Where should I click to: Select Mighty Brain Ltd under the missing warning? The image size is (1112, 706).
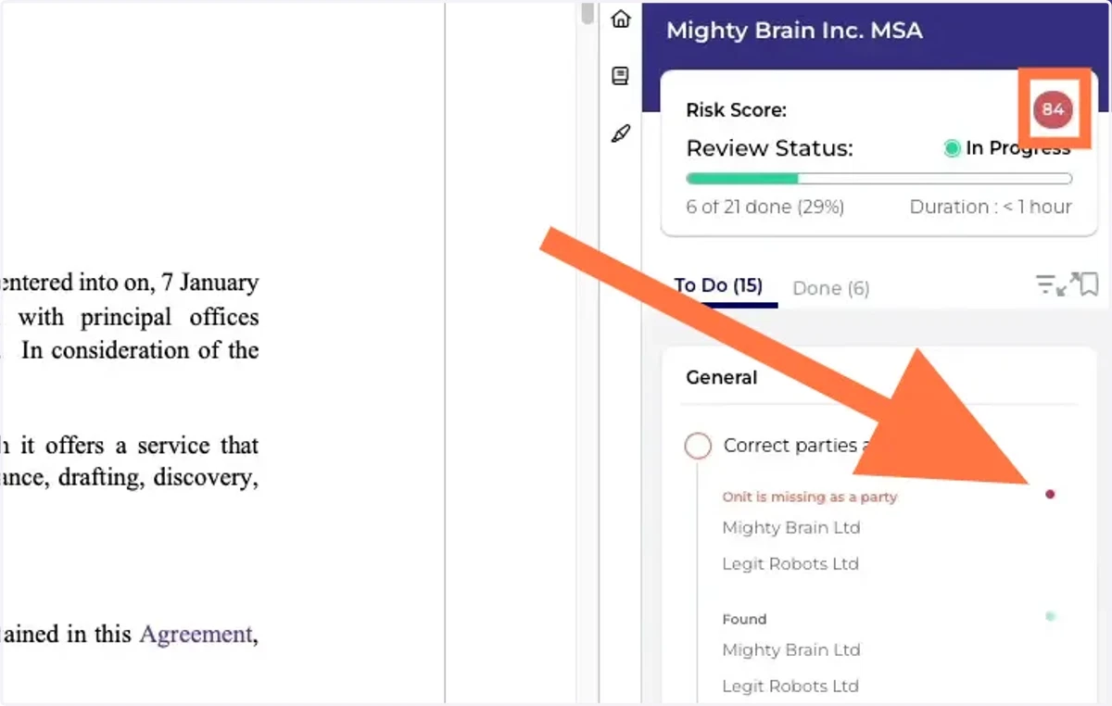click(791, 528)
